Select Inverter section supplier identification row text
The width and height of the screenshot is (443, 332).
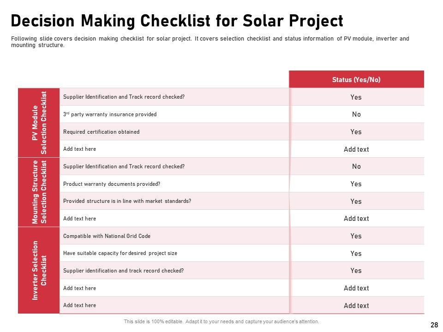click(x=123, y=271)
